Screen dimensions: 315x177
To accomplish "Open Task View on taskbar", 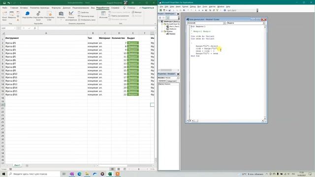I will click(x=64, y=174).
